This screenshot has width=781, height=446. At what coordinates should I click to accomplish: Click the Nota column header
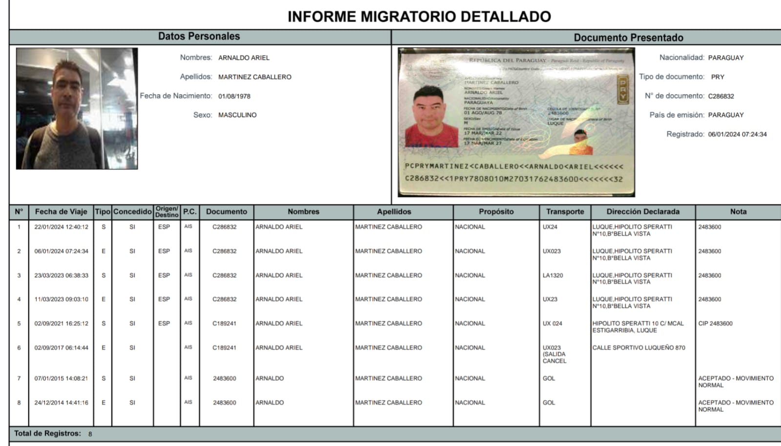[739, 212]
